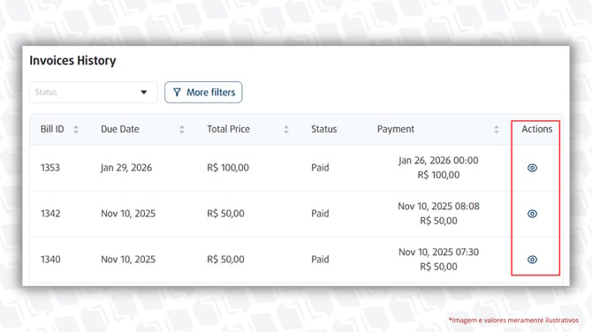Image resolution: width=592 pixels, height=332 pixels.
Task: View details of invoice 1353
Action: (532, 168)
